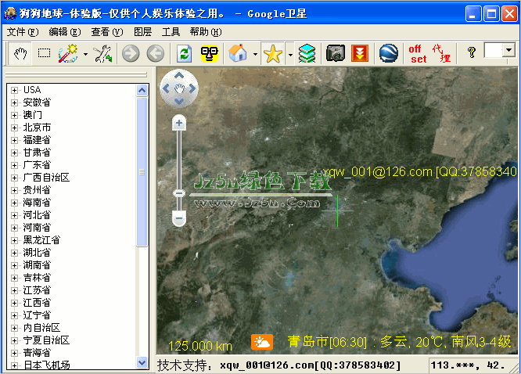Click the magic wand drawing tool
Image resolution: width=521 pixels, height=374 pixels.
pos(68,53)
